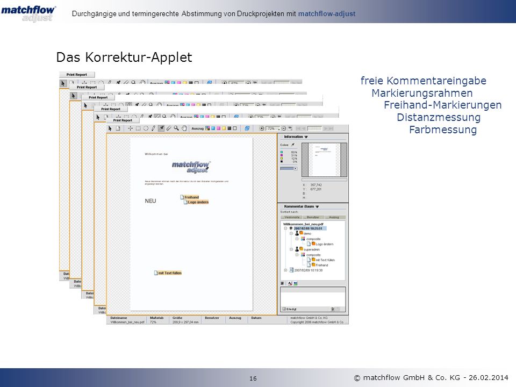Collapse the demo user node
Image resolution: width=516 pixels, height=387 pixels.
291,234
